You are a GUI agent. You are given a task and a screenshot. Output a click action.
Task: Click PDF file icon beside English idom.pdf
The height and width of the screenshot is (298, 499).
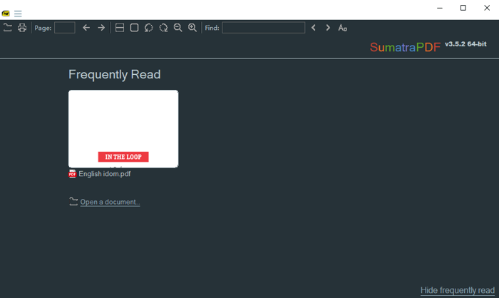pos(73,174)
